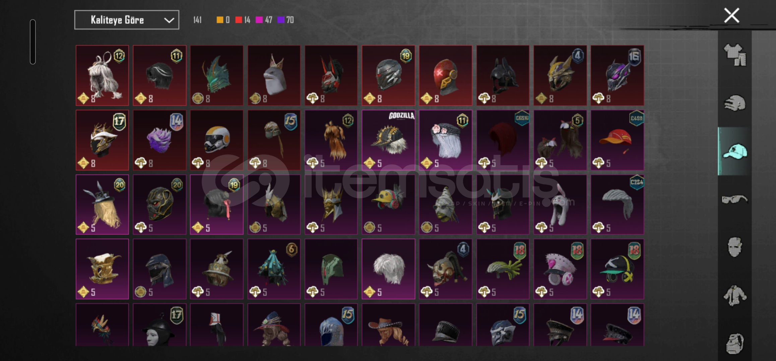The height and width of the screenshot is (361, 776).
Task: Select the bunny ears hood item
Action: coord(560,205)
